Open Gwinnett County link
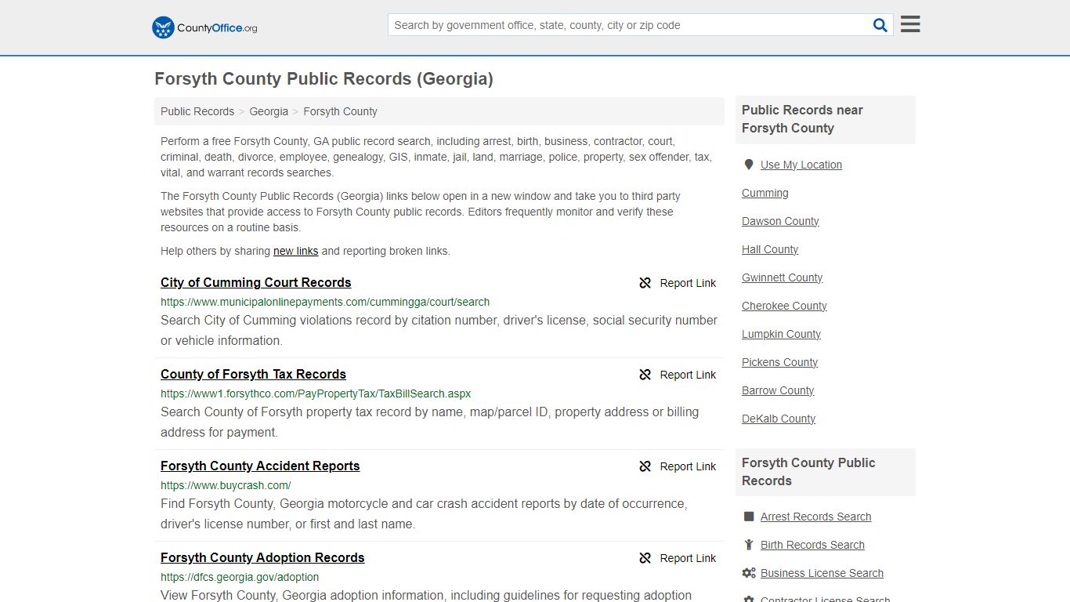 pos(782,277)
